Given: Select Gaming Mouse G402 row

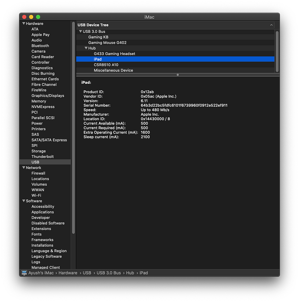Looking at the screenshot, I should (175, 43).
